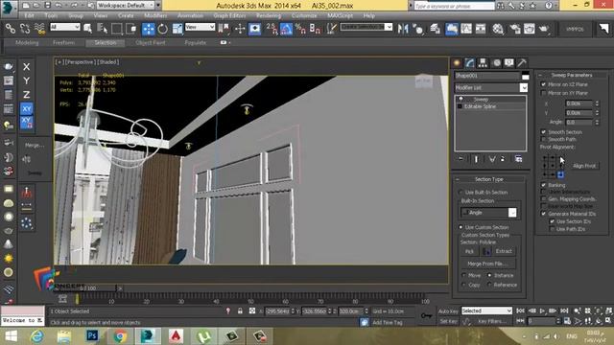Click the Shape001 object color swatch

525,76
